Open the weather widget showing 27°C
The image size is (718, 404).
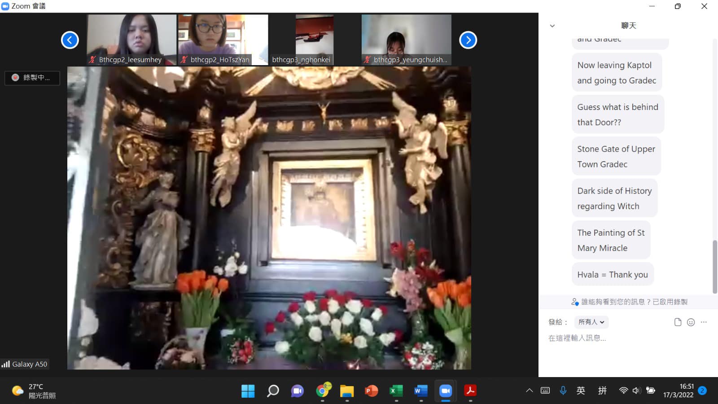coord(34,391)
